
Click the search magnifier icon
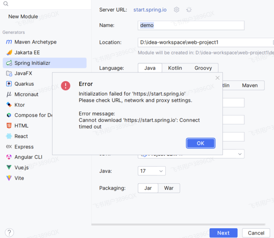6,4
